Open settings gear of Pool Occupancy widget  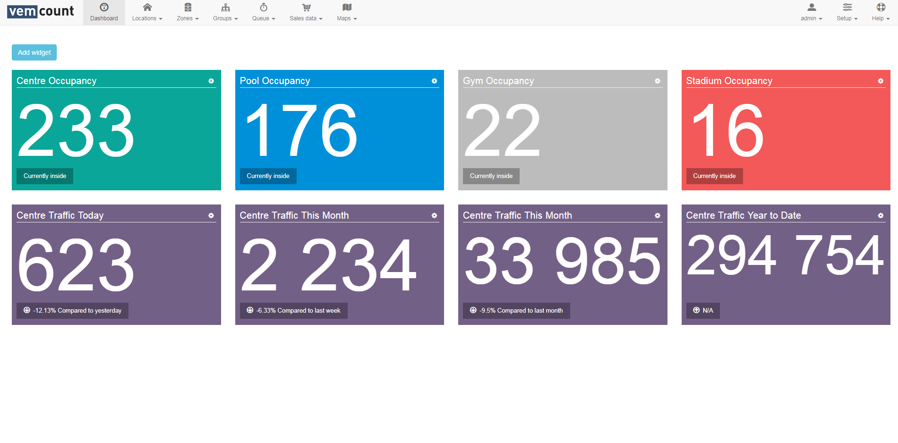[434, 81]
